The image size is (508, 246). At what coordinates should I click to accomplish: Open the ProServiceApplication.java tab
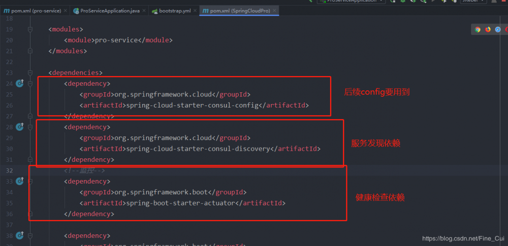(110, 11)
